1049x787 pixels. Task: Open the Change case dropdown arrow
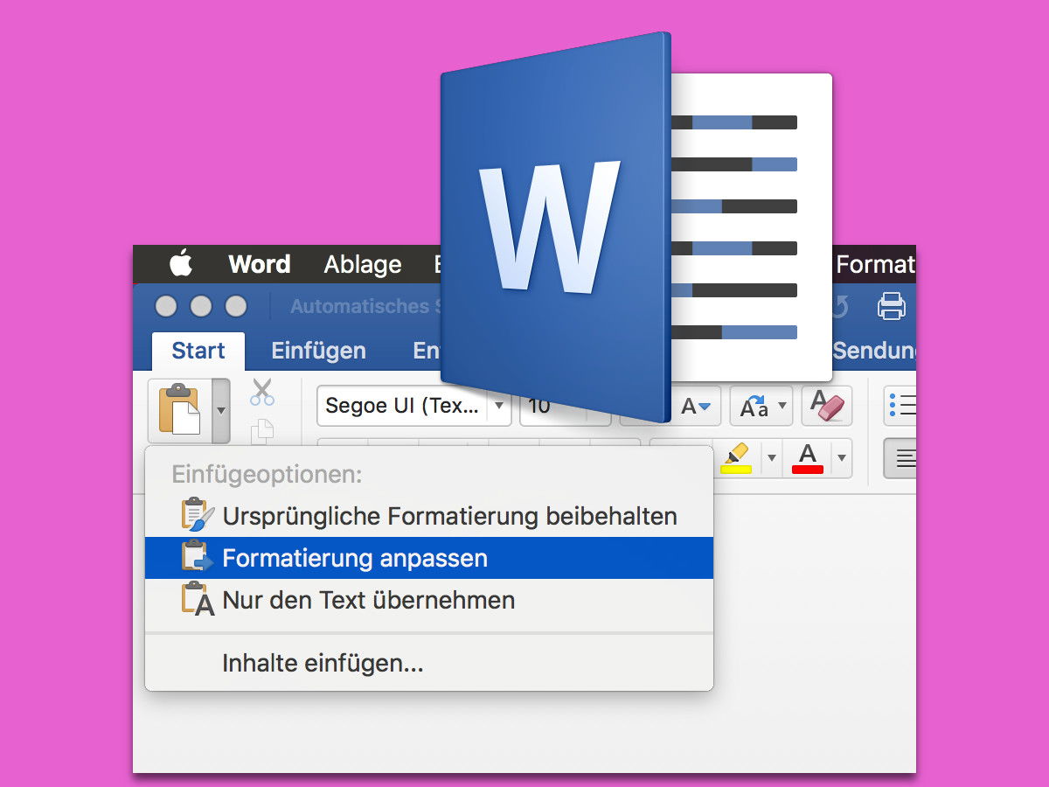point(782,407)
